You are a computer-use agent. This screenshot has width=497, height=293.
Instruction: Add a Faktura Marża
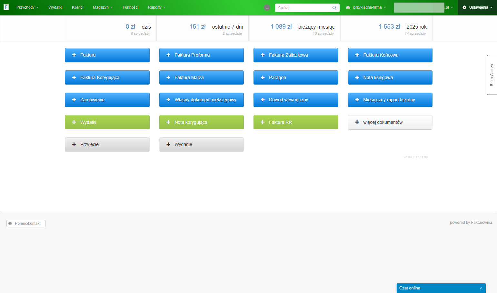pos(202,78)
